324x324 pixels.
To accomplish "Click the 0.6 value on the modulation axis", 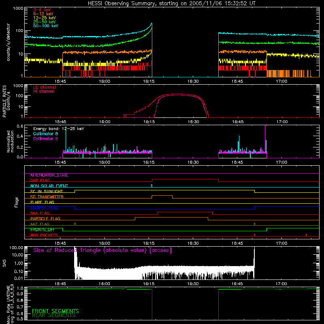I will pyautogui.click(x=20, y=126).
